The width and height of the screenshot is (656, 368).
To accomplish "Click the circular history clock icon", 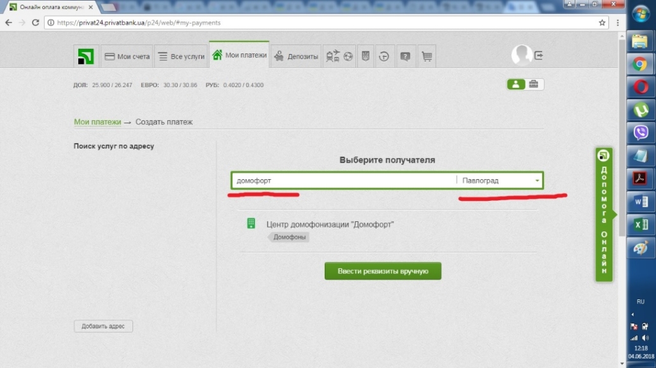I will 384,57.
